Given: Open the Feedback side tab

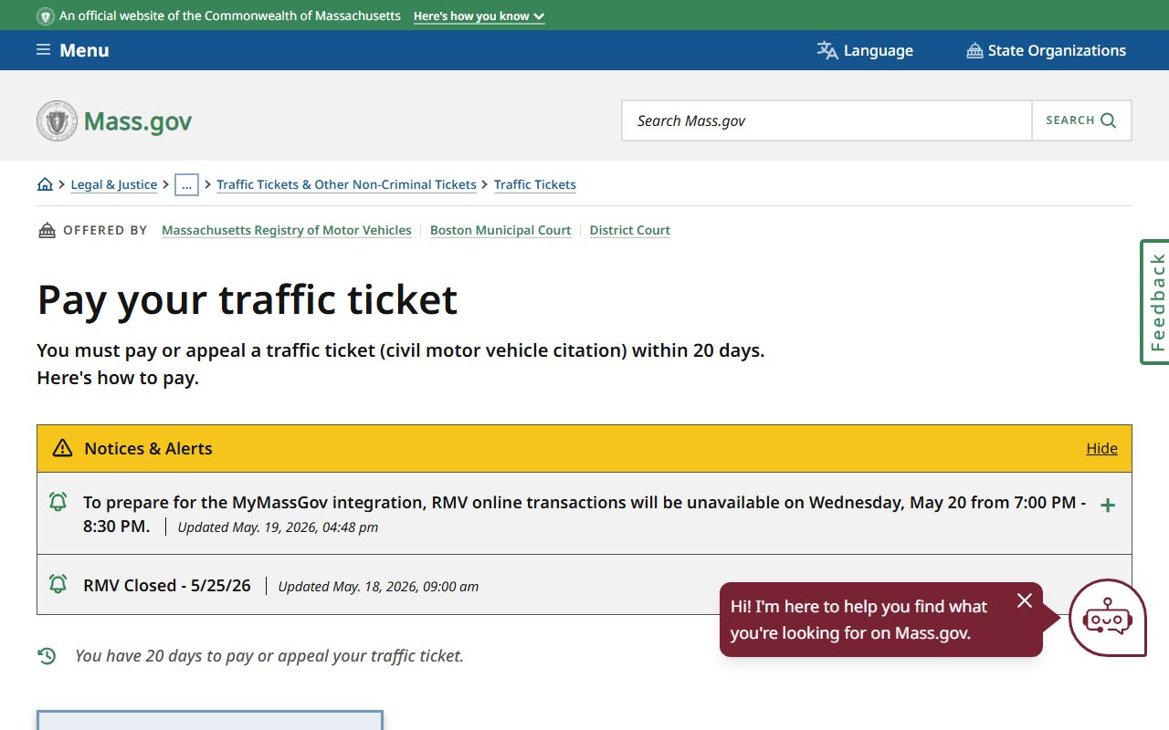Looking at the screenshot, I should pyautogui.click(x=1155, y=302).
